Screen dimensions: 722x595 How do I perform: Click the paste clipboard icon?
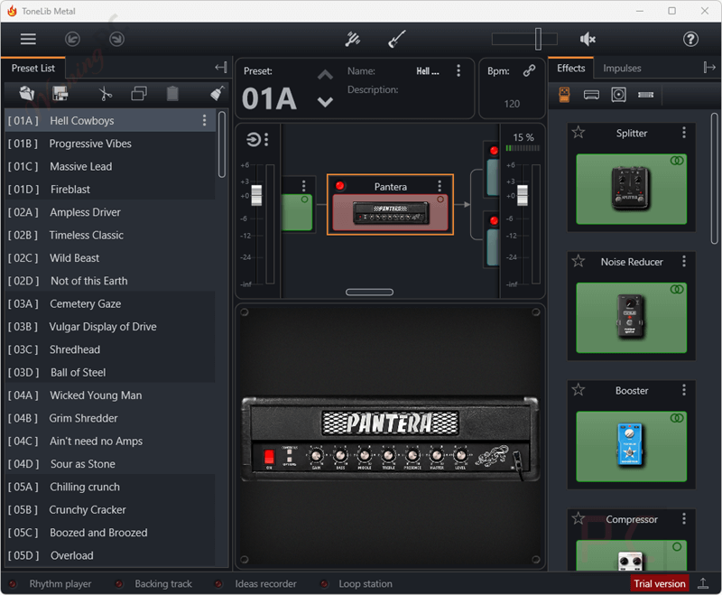(x=172, y=94)
